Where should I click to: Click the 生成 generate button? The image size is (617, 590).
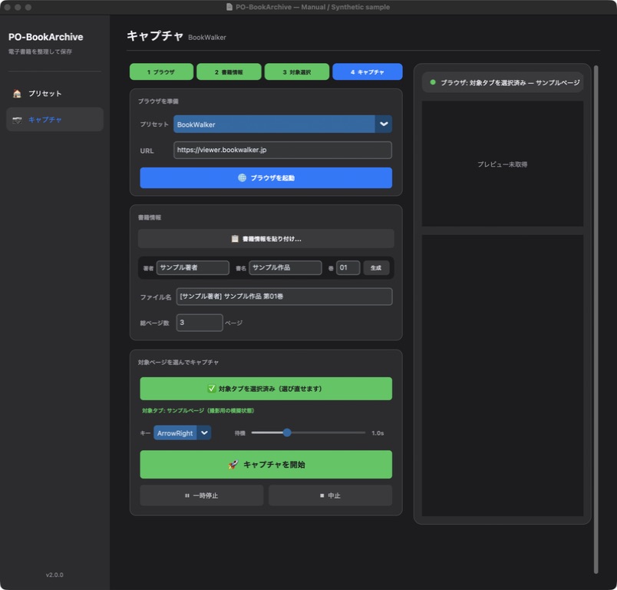tap(376, 268)
